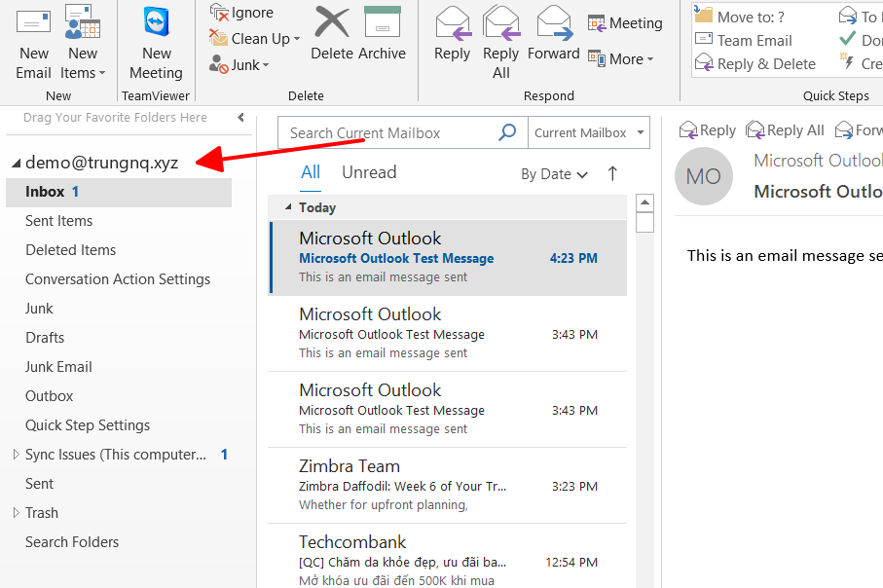This screenshot has width=883, height=588.
Task: Click Reply in the reading pane
Action: (x=708, y=130)
